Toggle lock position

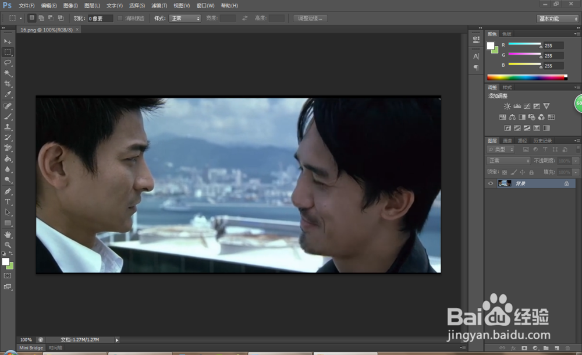(522, 172)
